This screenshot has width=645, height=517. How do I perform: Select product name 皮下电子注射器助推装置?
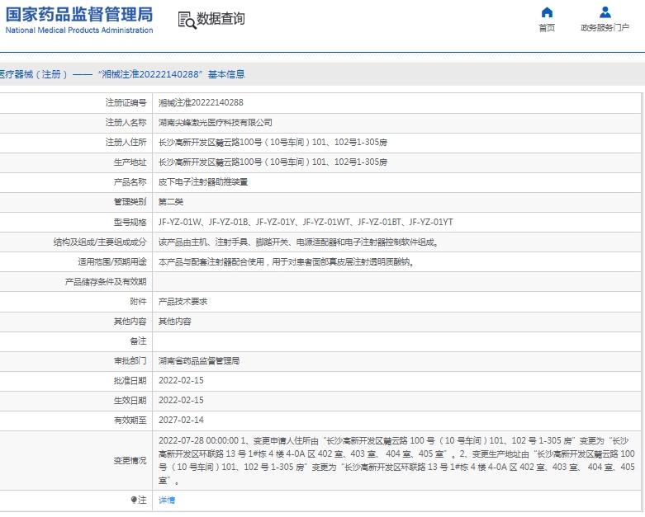[203, 182]
